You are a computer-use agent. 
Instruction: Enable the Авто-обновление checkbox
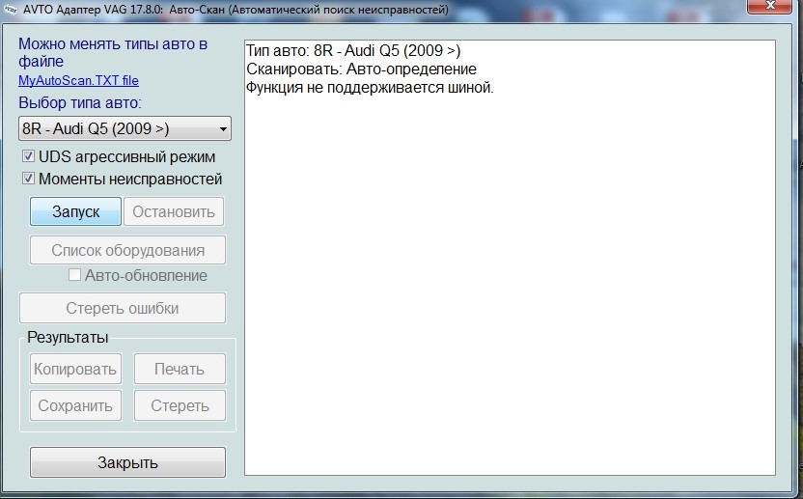click(x=75, y=275)
